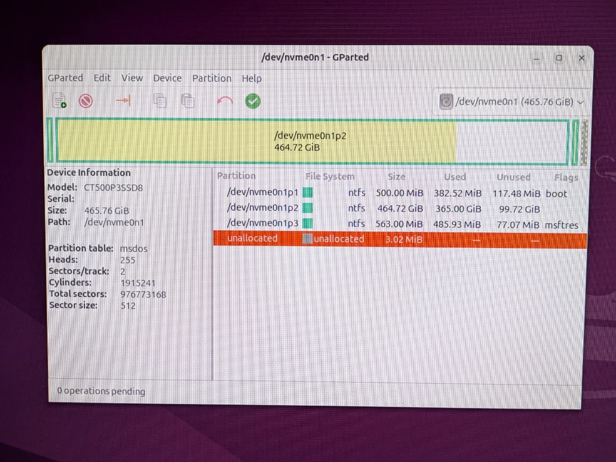Viewport: 616px width, 462px height.
Task: Click the Device Information heading
Action: [x=89, y=173]
